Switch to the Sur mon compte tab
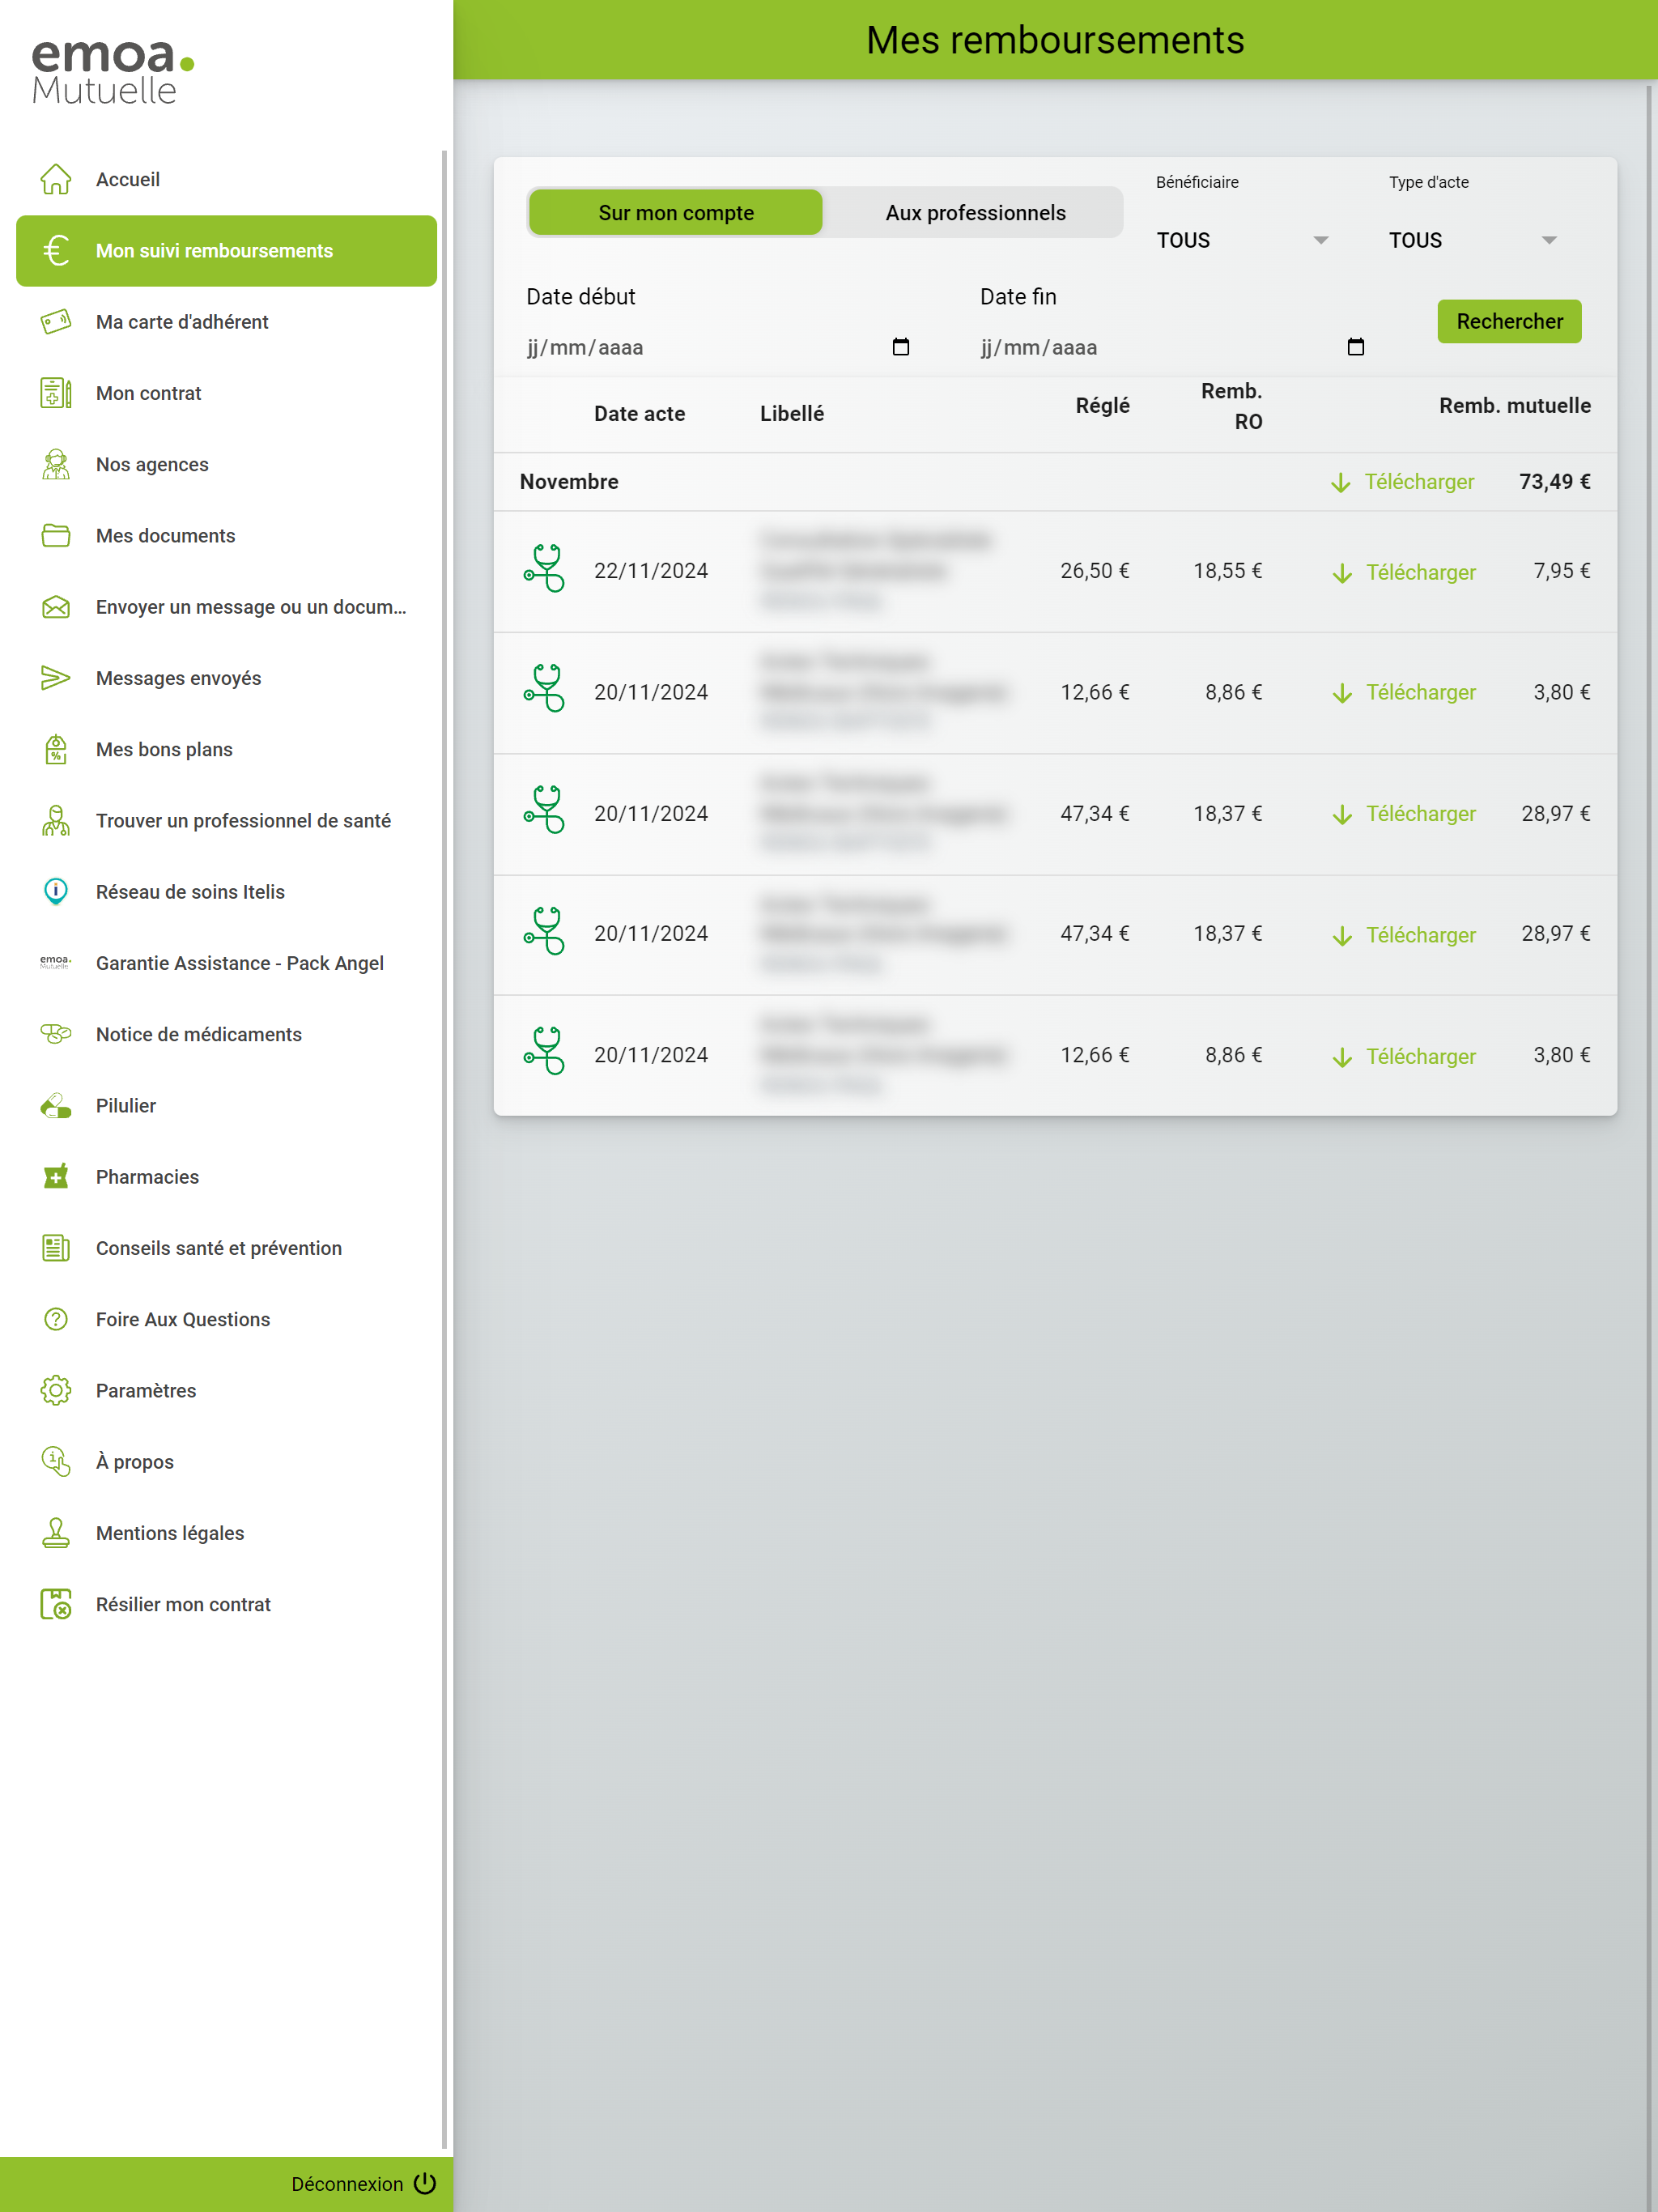This screenshot has width=1658, height=2212. click(676, 212)
